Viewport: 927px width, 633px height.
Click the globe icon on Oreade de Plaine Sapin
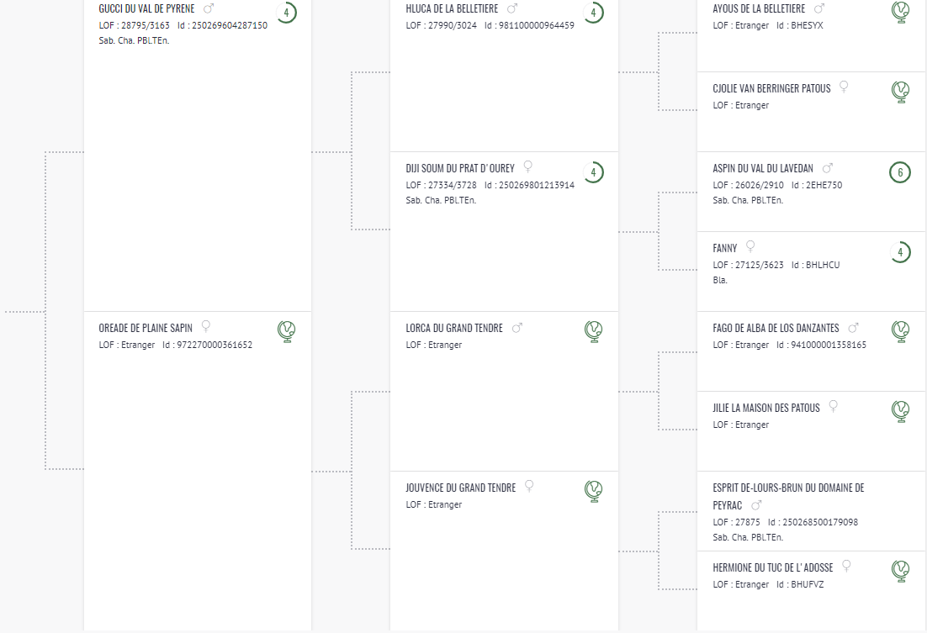point(286,331)
